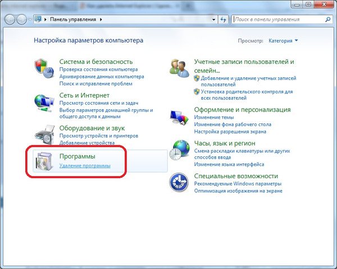Click Добавление устройства link
Viewport: 337px width, 269px height.
[x=87, y=143]
